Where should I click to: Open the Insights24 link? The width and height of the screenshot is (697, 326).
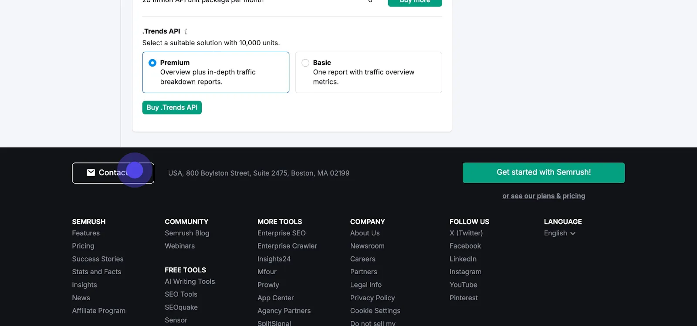[x=274, y=259]
